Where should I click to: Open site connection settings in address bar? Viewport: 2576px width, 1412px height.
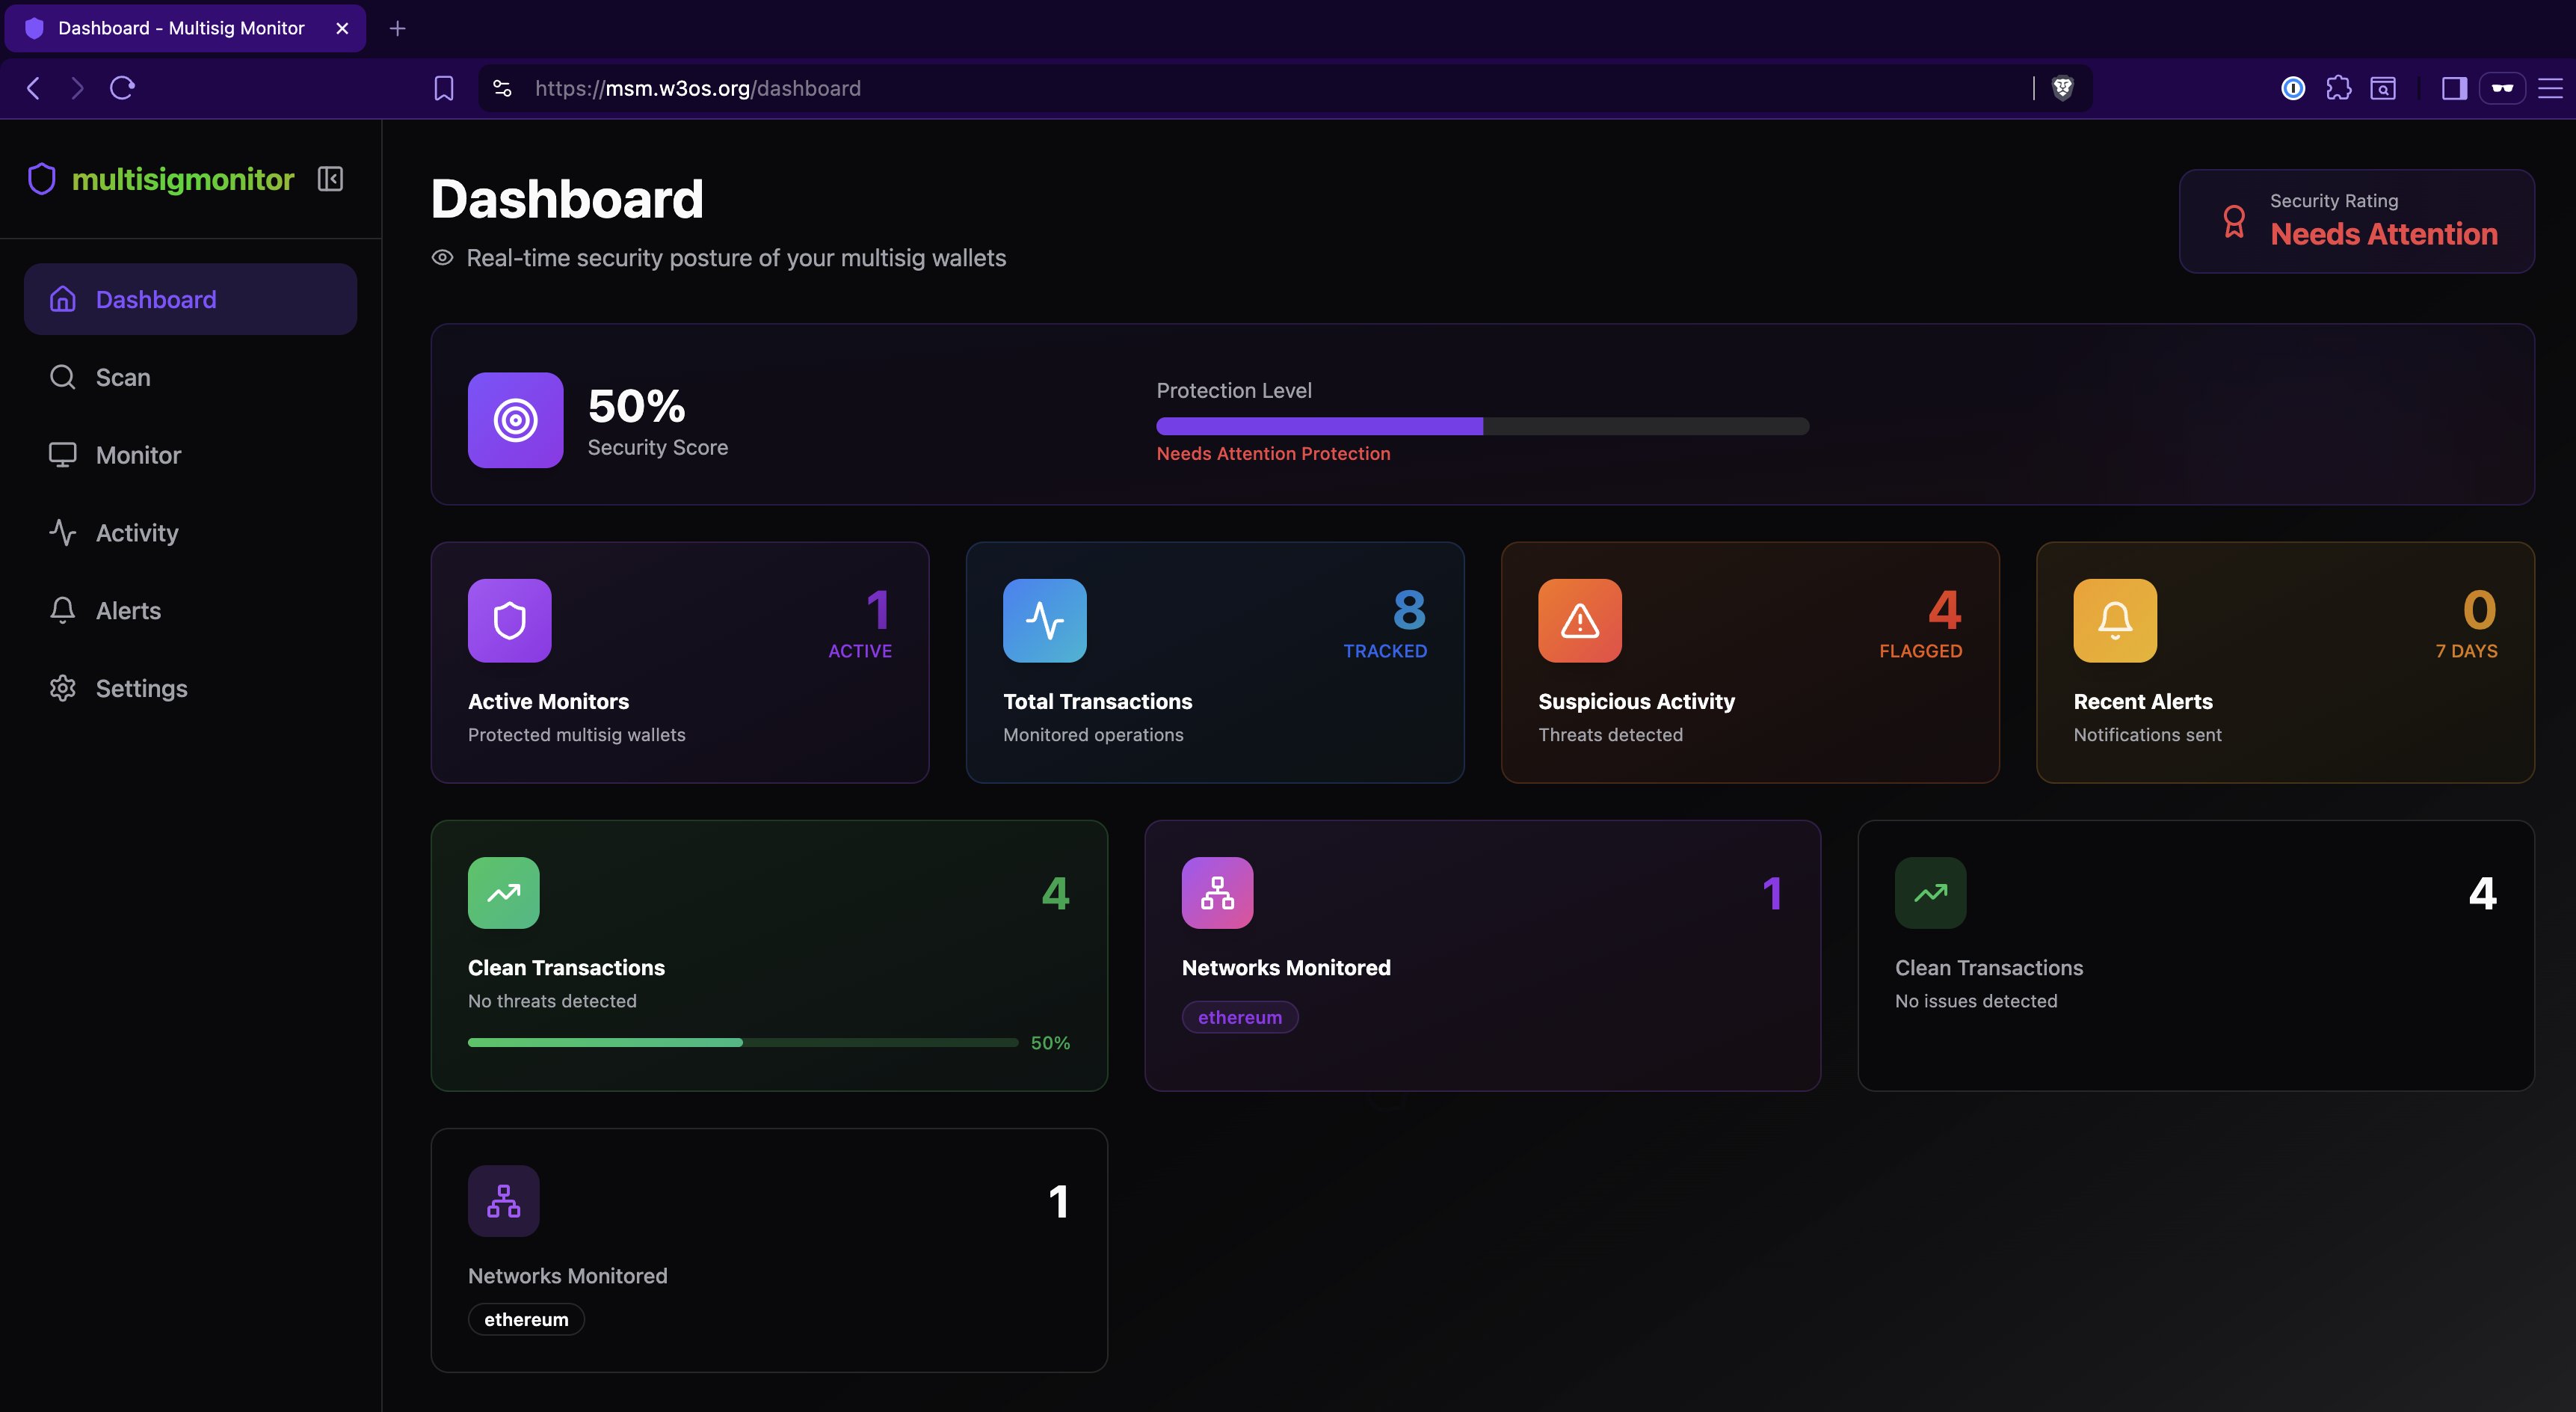[500, 88]
